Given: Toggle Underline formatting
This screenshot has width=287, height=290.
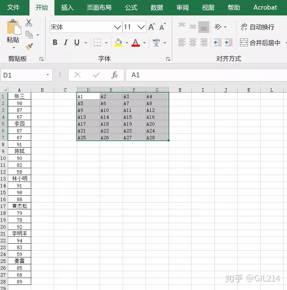Looking at the screenshot, I should click(77, 43).
